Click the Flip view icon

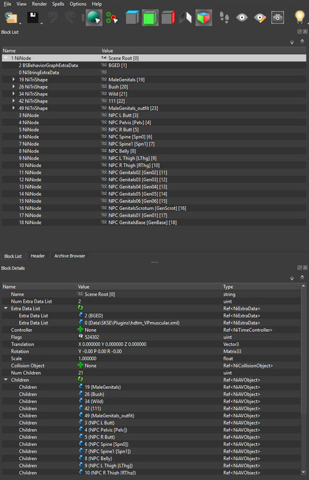coord(186,17)
